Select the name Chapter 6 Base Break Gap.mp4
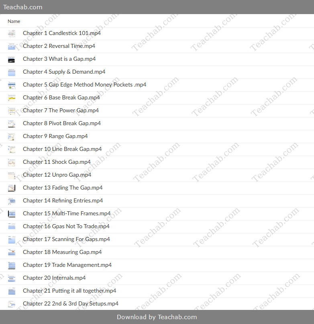 (x=61, y=97)
